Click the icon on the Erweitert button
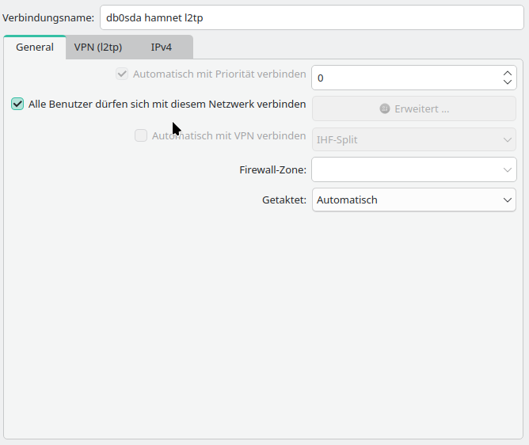Viewport: 529px width, 445px height. [385, 108]
